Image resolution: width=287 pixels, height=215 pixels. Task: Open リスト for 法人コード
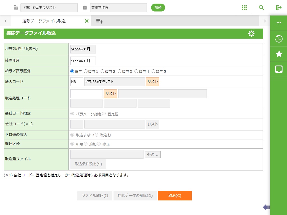tap(152, 82)
